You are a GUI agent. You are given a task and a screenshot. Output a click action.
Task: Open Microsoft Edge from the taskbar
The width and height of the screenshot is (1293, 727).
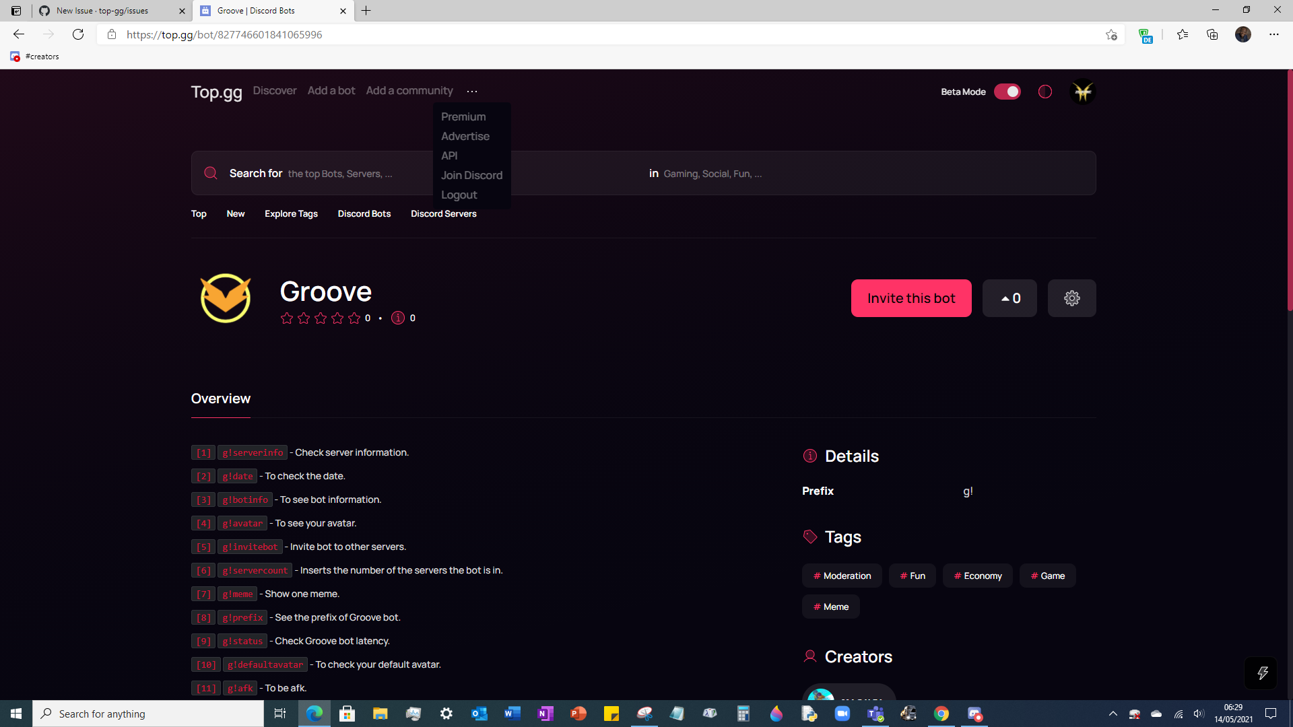314,714
